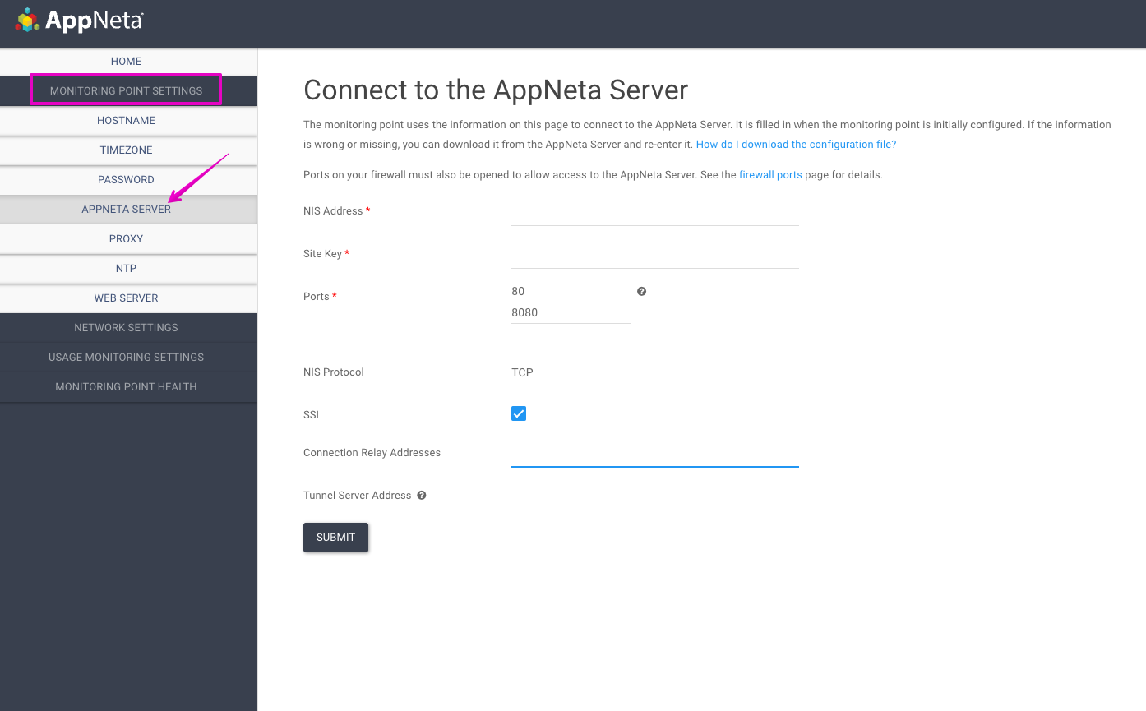The width and height of the screenshot is (1146, 711).
Task: Open the Timezone settings page
Action: point(126,150)
